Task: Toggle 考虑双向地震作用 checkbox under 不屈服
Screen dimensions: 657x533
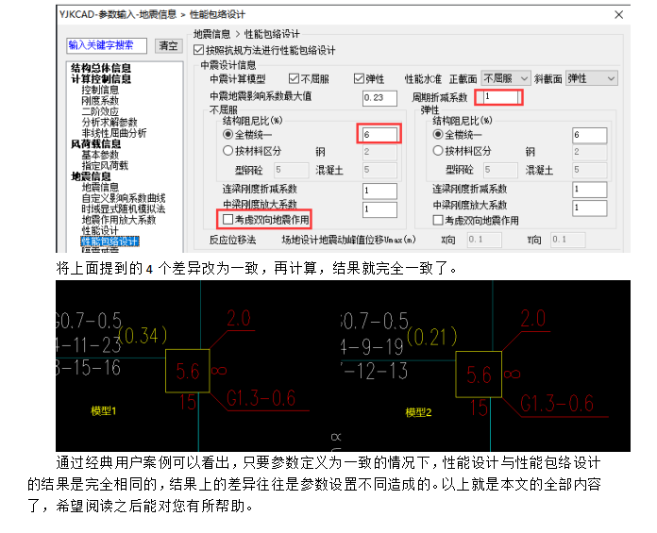Action: coord(227,220)
